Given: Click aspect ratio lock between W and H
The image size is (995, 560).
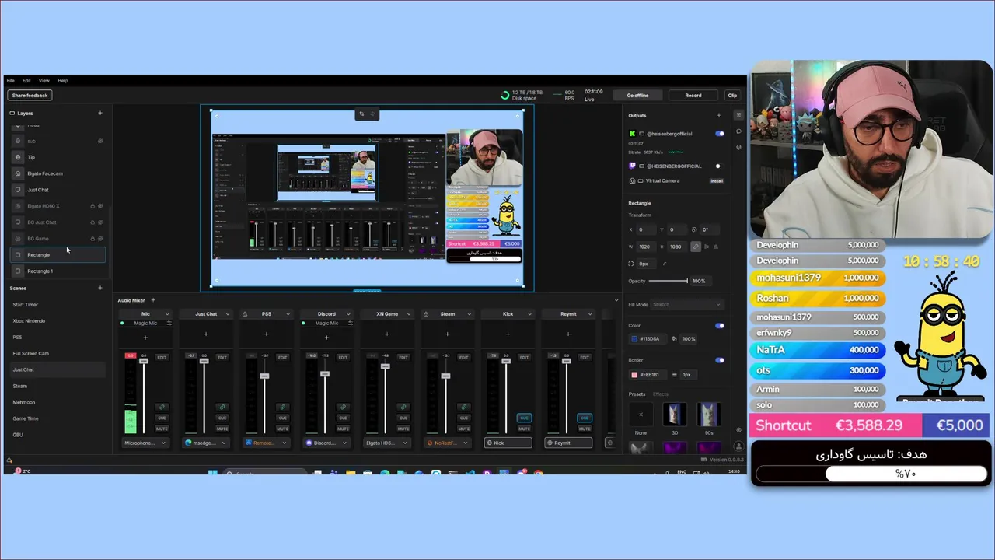Looking at the screenshot, I should [696, 247].
